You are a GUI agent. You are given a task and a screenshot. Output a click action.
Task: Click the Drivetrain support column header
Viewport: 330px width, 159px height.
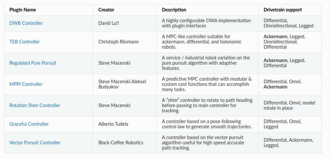point(282,10)
